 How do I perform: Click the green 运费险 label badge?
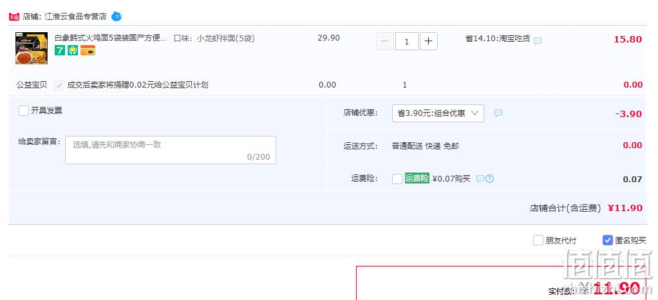(x=417, y=178)
